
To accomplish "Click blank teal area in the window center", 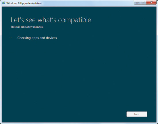I will [x=79, y=70].
